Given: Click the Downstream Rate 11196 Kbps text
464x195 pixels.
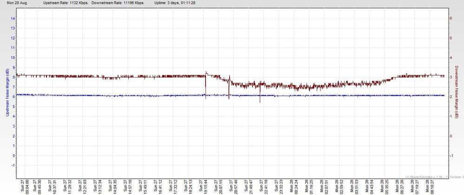Looking at the screenshot, I should (118, 3).
